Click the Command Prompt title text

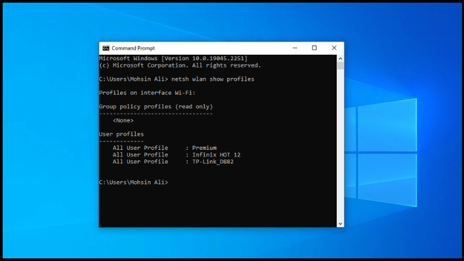coord(133,48)
